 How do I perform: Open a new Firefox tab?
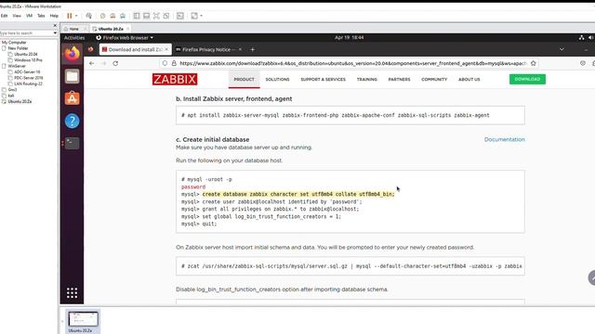coord(252,49)
